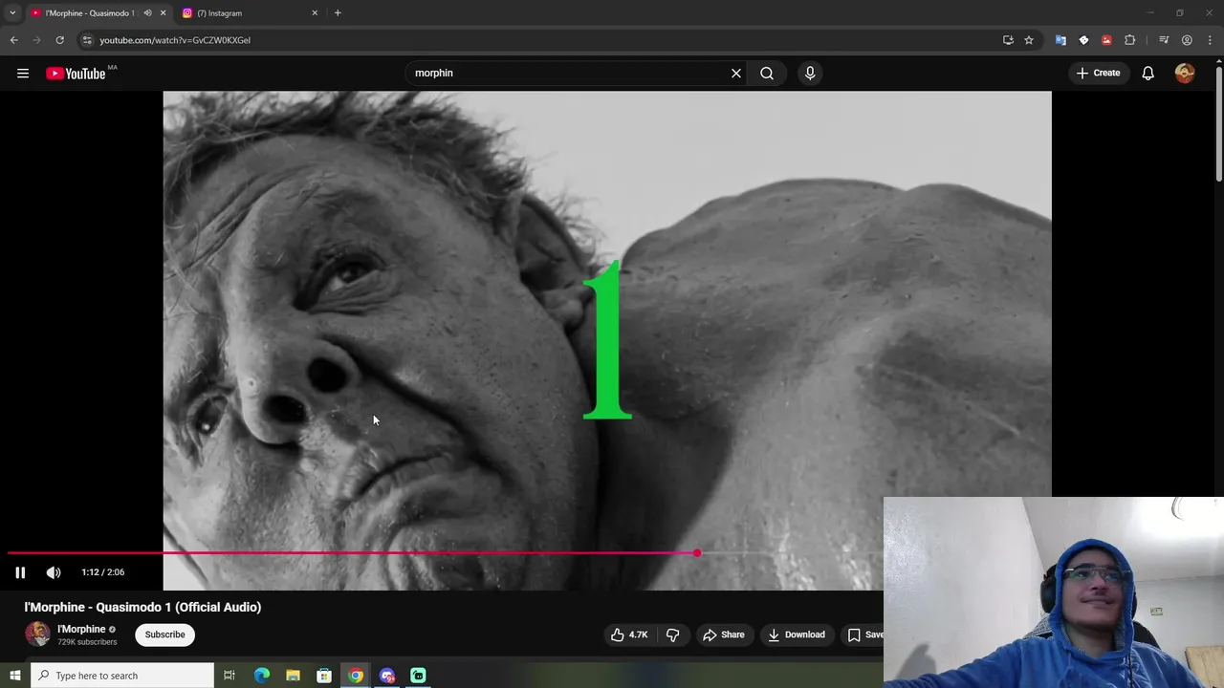Screen dimensions: 1224x688
Task: Click the progress bar scrubber handle
Action: point(697,553)
